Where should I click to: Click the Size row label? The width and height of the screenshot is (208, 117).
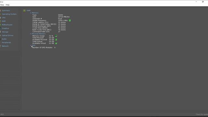pyautogui.click(x=34, y=17)
